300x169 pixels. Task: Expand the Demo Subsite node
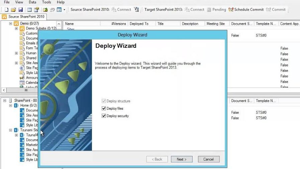(x=16, y=28)
